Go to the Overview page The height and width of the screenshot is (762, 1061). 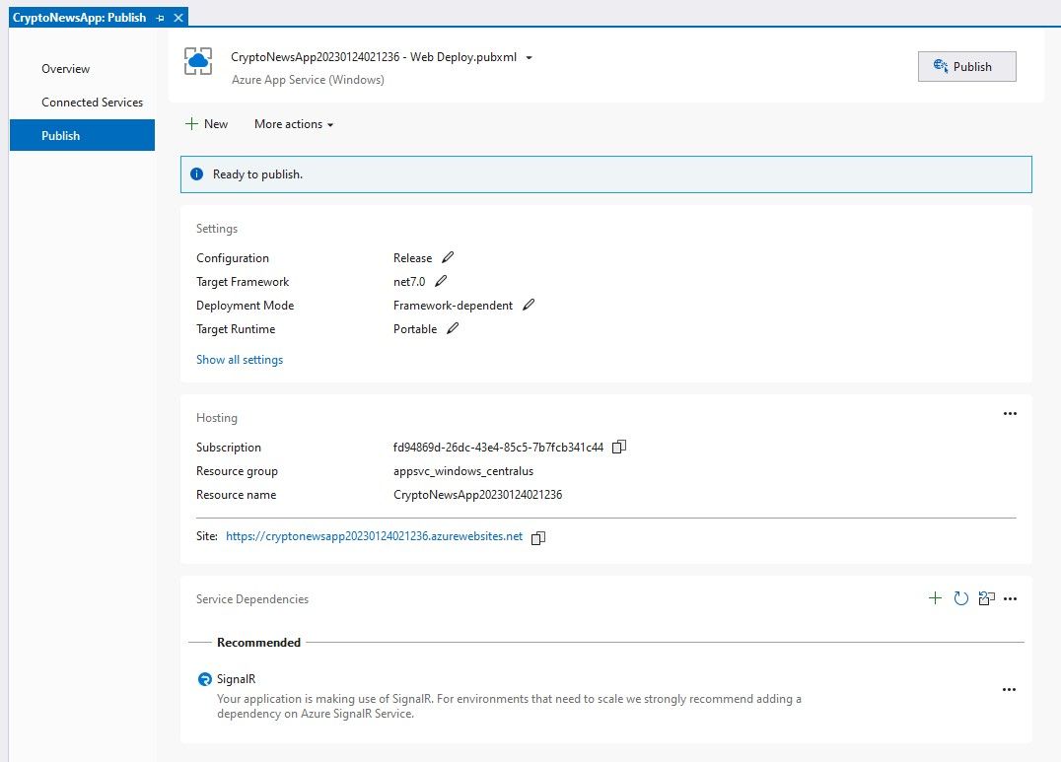(x=65, y=69)
